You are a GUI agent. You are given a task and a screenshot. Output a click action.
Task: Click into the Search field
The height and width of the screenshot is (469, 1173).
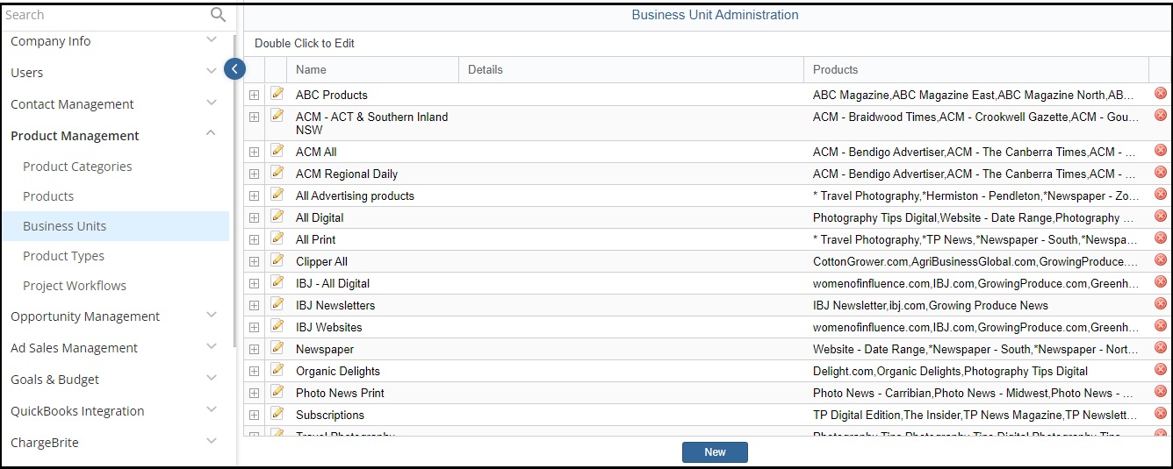(104, 15)
